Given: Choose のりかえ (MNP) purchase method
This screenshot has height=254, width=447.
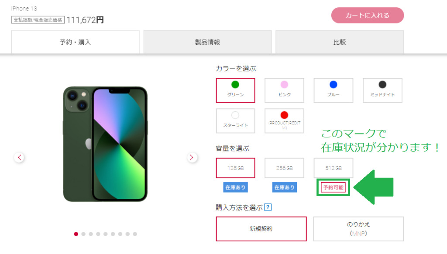Looking at the screenshot, I should pos(358,229).
